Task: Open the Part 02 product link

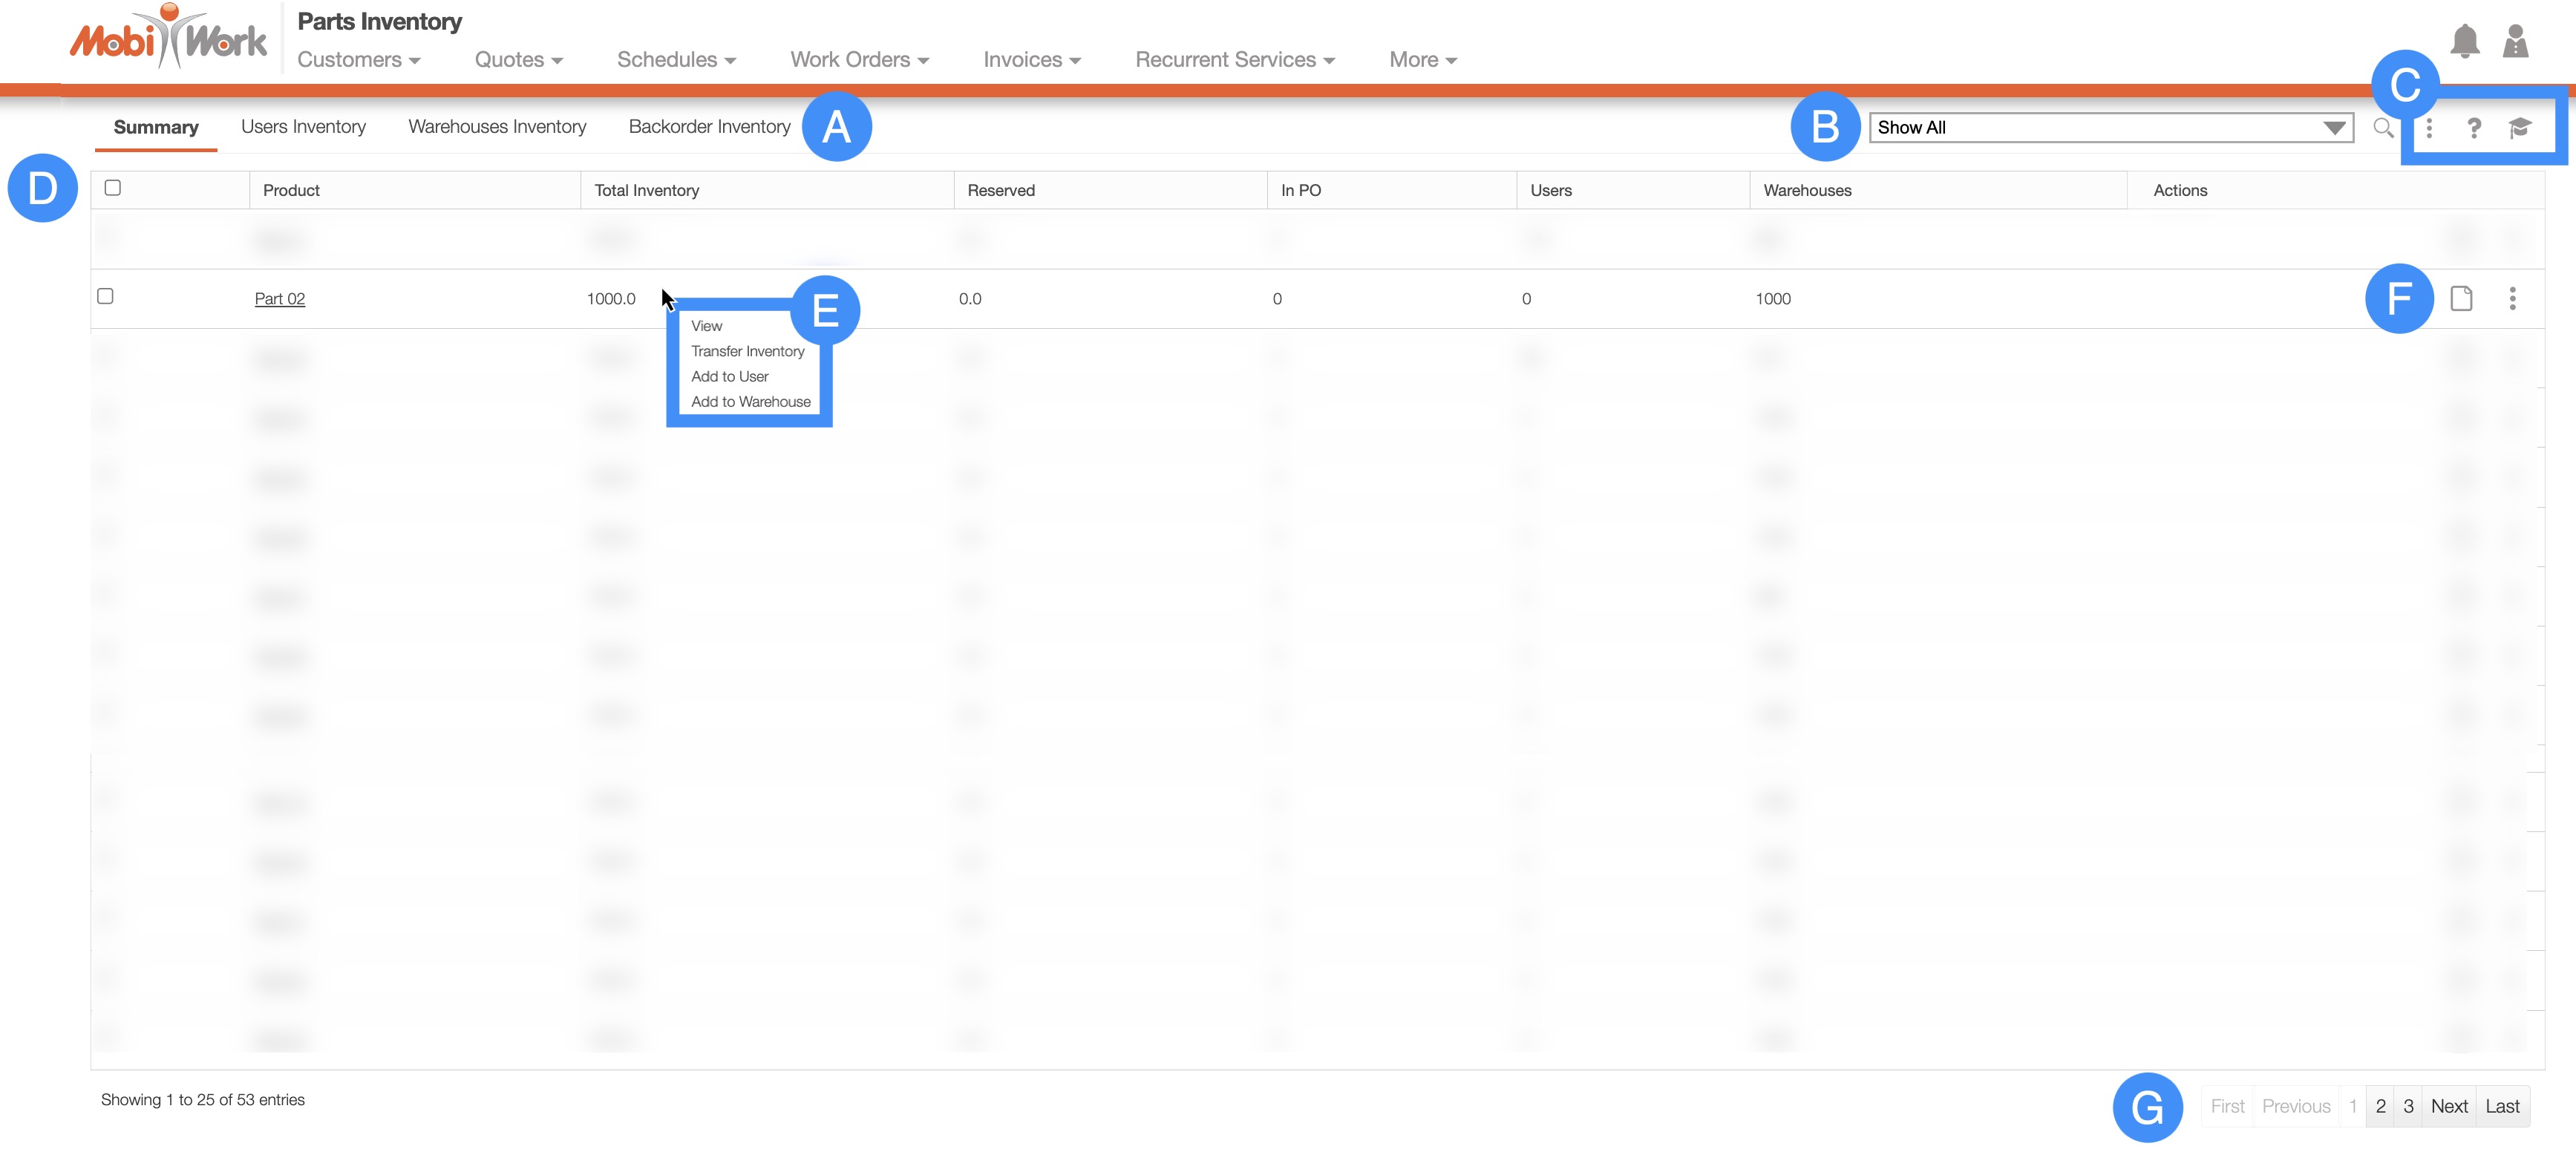Action: (280, 299)
